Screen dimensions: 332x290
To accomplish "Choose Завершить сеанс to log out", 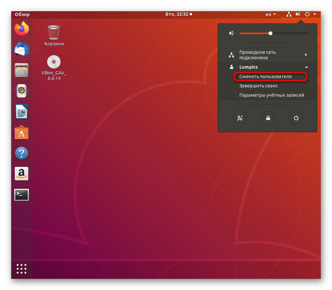I will 258,86.
